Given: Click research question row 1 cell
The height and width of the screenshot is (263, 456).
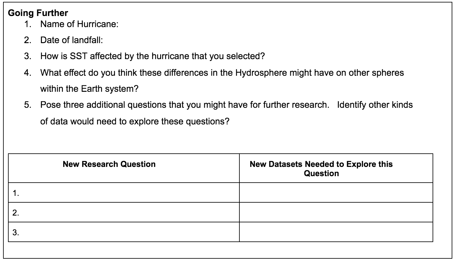Looking at the screenshot, I should coord(124,192).
